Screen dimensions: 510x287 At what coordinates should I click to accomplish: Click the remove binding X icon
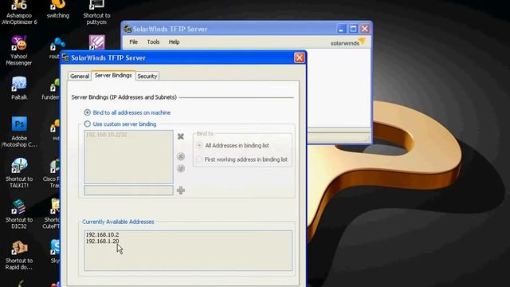pos(181,136)
